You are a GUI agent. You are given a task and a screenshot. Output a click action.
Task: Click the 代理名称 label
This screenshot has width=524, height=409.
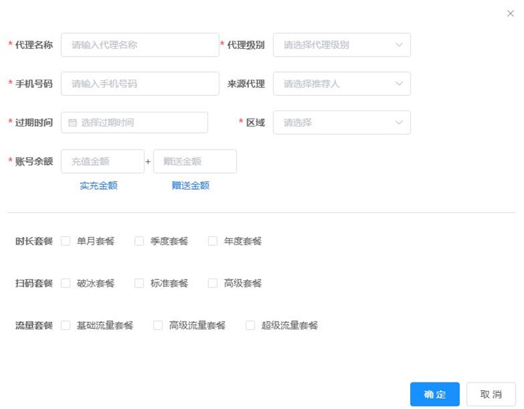[x=34, y=45]
